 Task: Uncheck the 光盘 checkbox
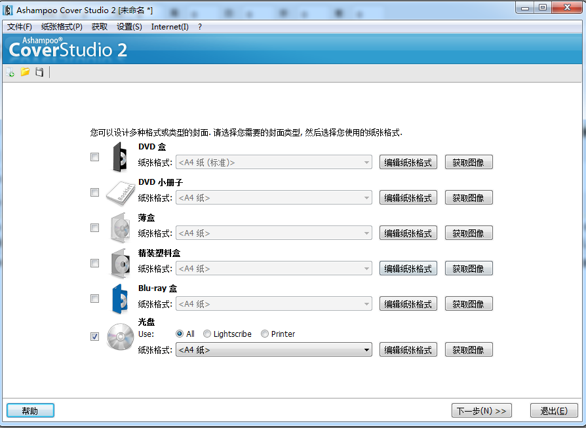tap(95, 337)
